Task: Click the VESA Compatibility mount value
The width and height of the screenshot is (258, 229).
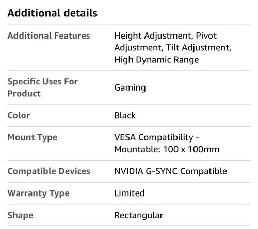Action: (167, 144)
